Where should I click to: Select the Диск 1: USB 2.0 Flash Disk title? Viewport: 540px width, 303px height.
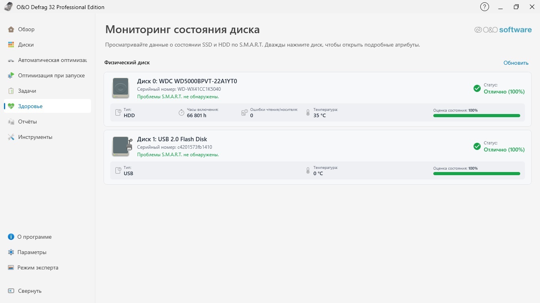point(172,139)
